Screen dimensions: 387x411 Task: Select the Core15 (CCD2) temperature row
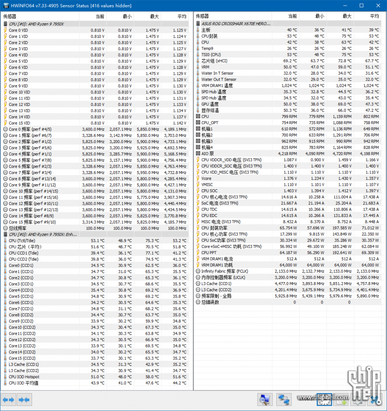coord(95,358)
